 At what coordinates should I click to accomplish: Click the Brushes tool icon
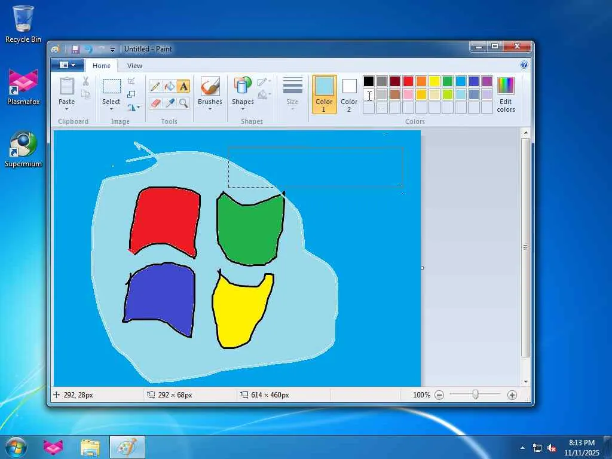(210, 86)
